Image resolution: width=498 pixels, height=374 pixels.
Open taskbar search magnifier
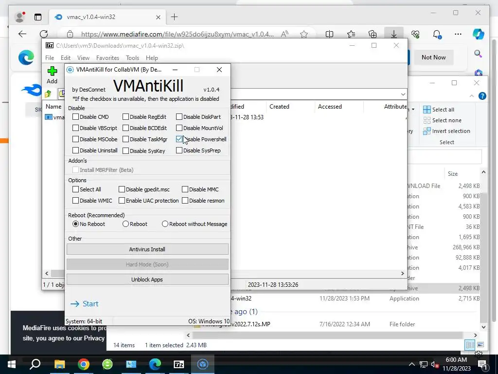tap(35, 364)
